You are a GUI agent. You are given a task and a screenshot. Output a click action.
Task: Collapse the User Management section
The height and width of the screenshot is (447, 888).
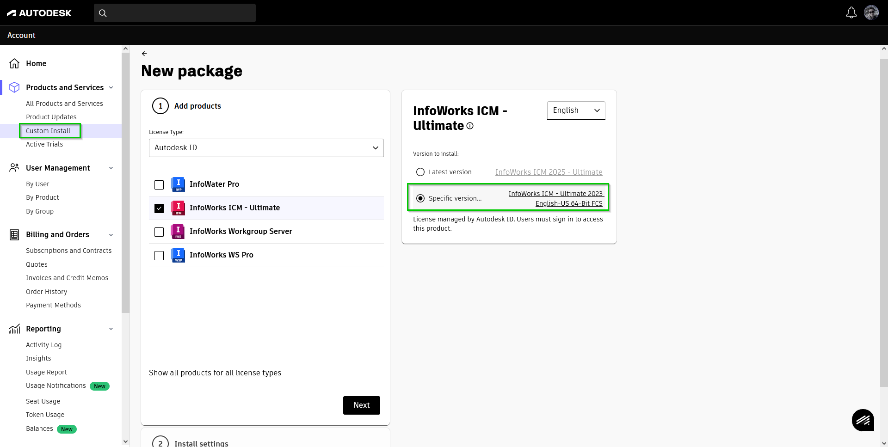[x=111, y=168]
